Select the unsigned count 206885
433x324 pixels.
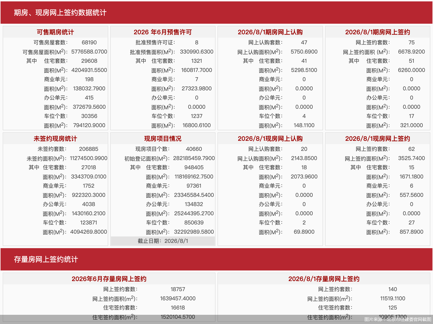point(89,149)
